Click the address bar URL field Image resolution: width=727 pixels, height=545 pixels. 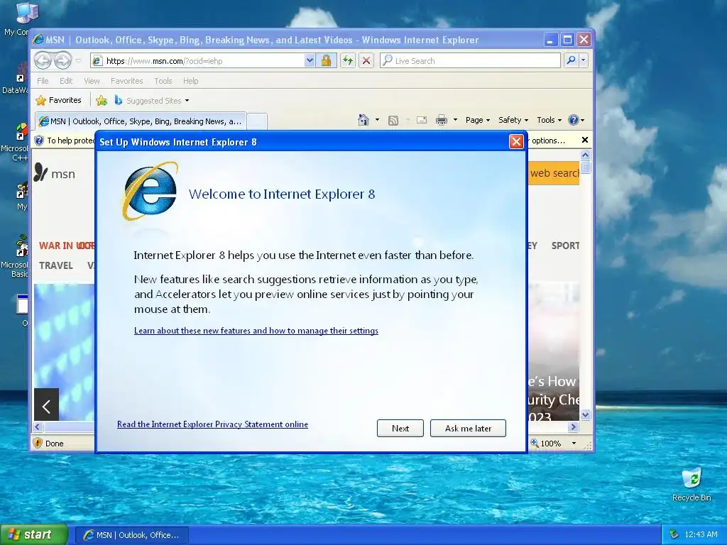198,61
